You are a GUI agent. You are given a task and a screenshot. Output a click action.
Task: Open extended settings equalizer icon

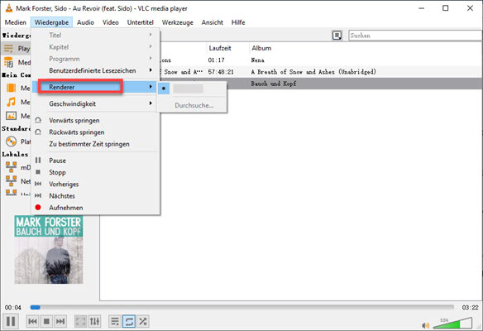point(94,321)
